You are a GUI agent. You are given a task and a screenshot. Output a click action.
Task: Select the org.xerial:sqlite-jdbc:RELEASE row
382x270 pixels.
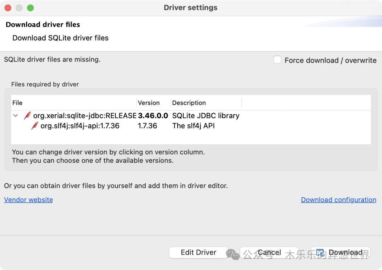(x=191, y=116)
